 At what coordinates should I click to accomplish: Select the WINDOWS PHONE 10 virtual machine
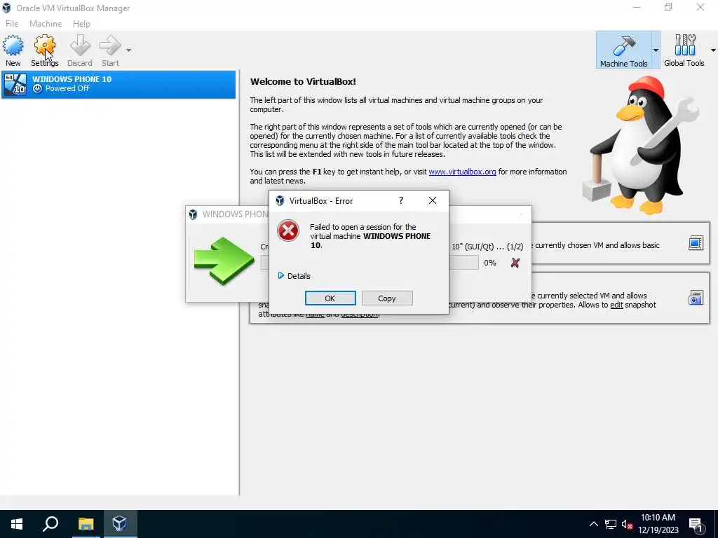coord(118,84)
